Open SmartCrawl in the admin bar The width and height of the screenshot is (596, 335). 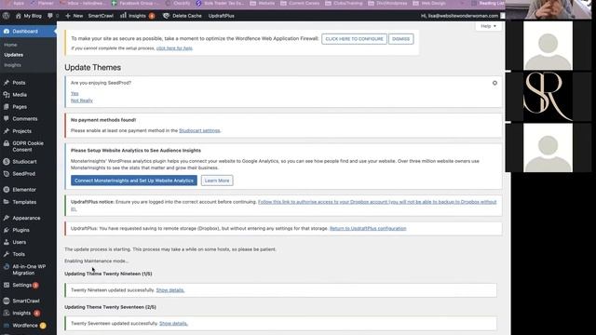[x=101, y=16]
